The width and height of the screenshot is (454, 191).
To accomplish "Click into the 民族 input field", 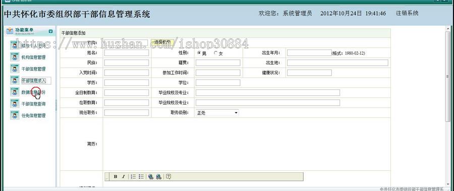I will pos(127,63).
